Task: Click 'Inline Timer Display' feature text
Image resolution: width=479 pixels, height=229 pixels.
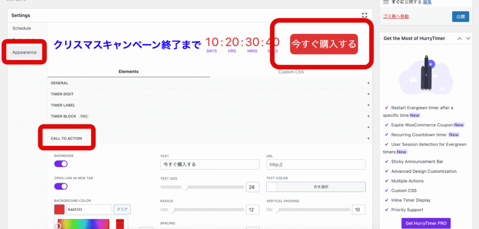Action: 411,200
